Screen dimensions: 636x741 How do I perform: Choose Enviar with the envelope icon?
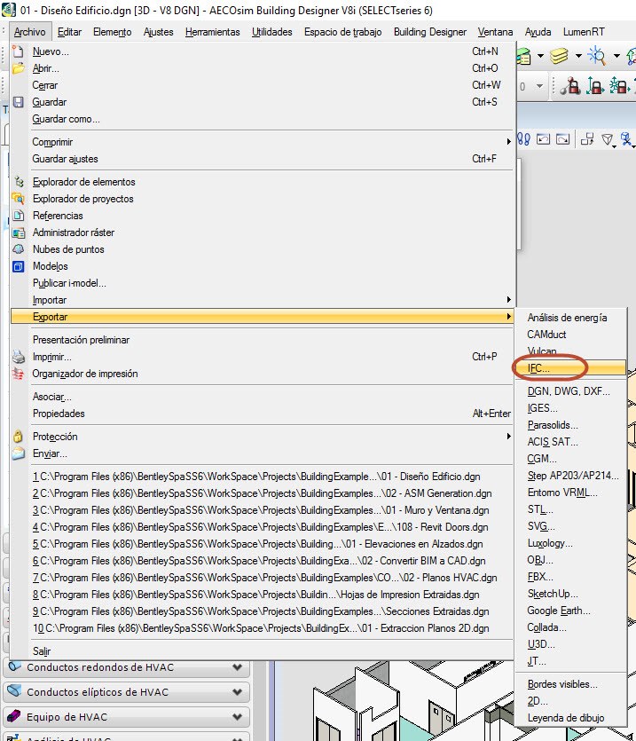pyautogui.click(x=262, y=453)
